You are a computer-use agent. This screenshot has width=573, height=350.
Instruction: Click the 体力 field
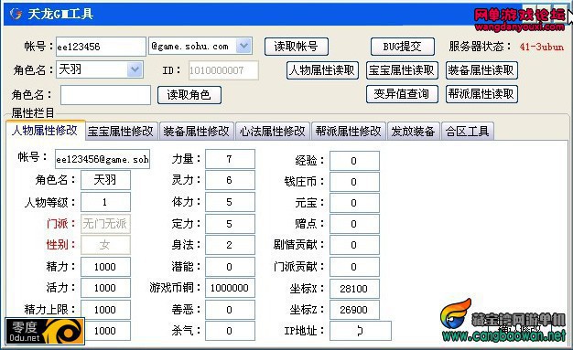pos(230,202)
